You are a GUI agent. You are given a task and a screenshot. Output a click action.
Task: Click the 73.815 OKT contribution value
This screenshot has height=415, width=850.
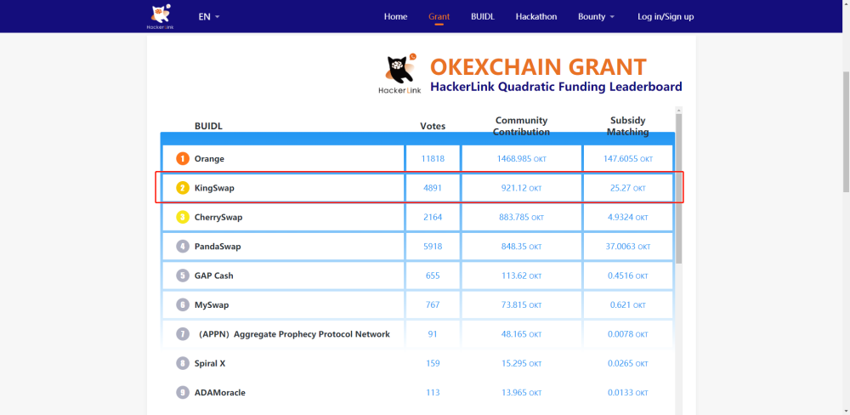pyautogui.click(x=522, y=305)
